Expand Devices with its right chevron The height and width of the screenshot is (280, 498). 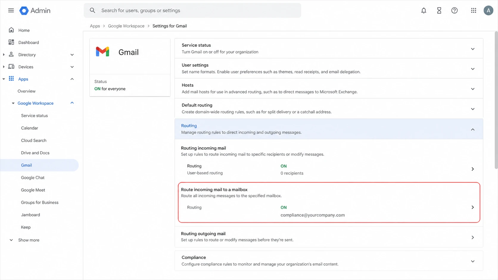pos(72,67)
